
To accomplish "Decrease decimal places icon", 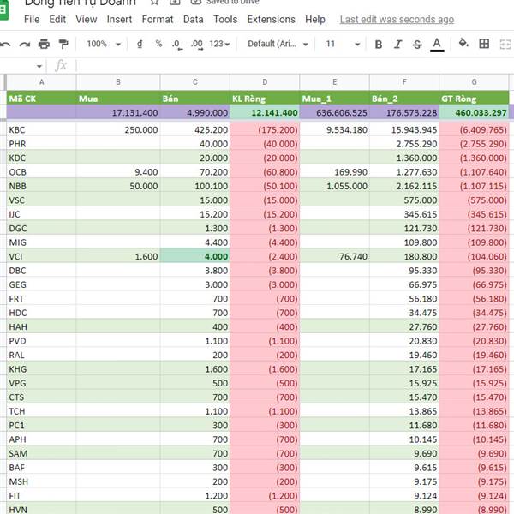I will pyautogui.click(x=177, y=45).
